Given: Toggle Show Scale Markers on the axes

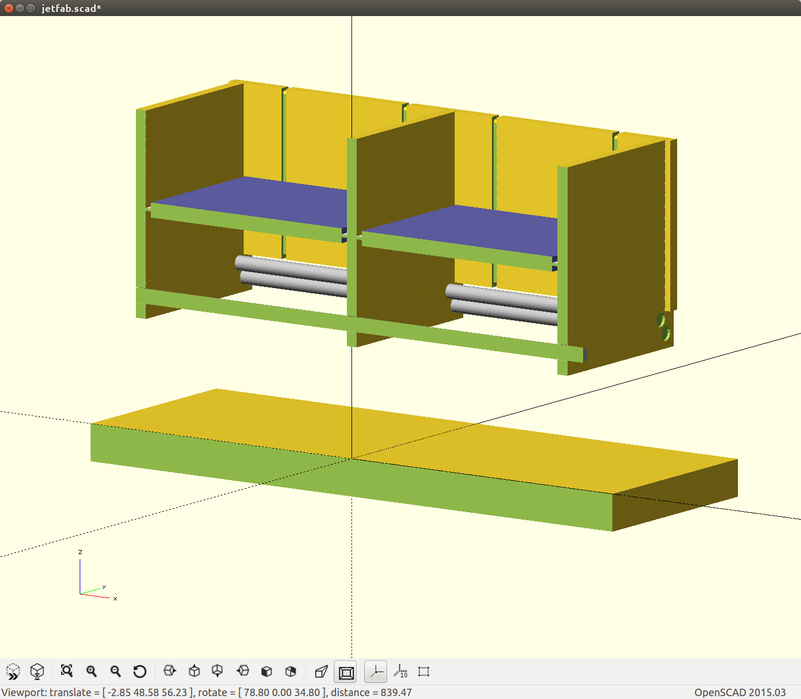Looking at the screenshot, I should pyautogui.click(x=401, y=671).
